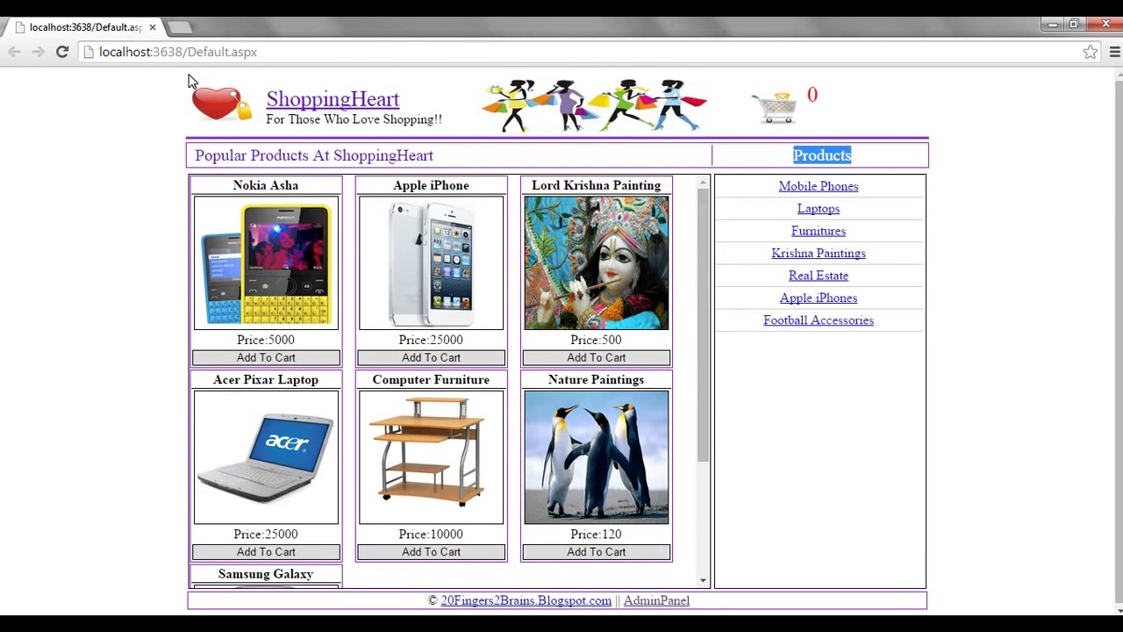Add Nature Paintings to cart
This screenshot has height=632, width=1123.
tap(597, 552)
